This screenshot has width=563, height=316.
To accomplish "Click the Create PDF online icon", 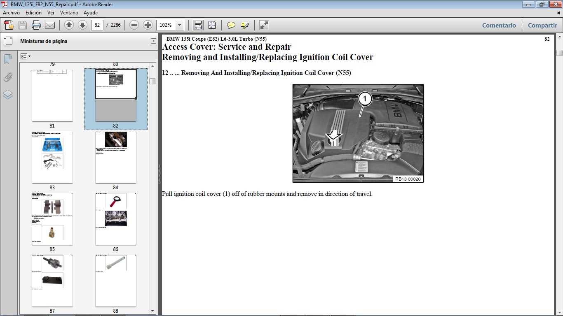I will point(9,25).
